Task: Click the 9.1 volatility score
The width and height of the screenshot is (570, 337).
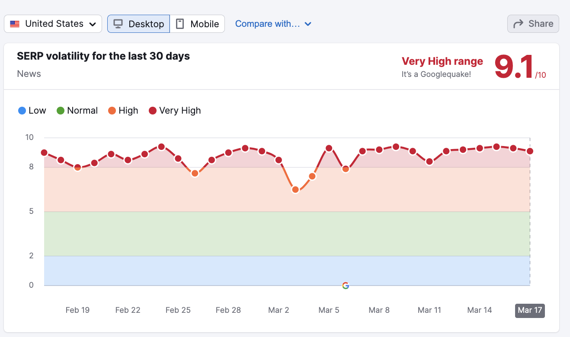Action: (x=513, y=67)
